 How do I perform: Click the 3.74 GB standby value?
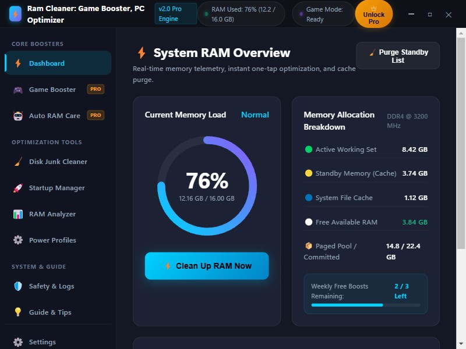pos(415,173)
